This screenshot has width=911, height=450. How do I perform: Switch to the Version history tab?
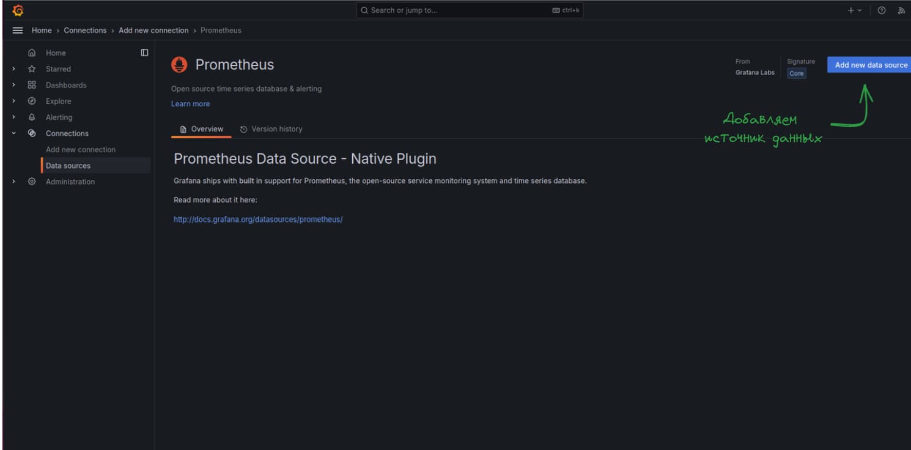tap(271, 129)
